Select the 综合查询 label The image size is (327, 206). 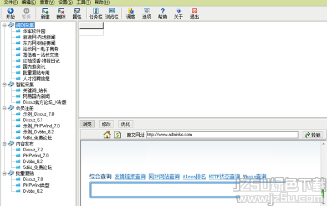pos(100,177)
